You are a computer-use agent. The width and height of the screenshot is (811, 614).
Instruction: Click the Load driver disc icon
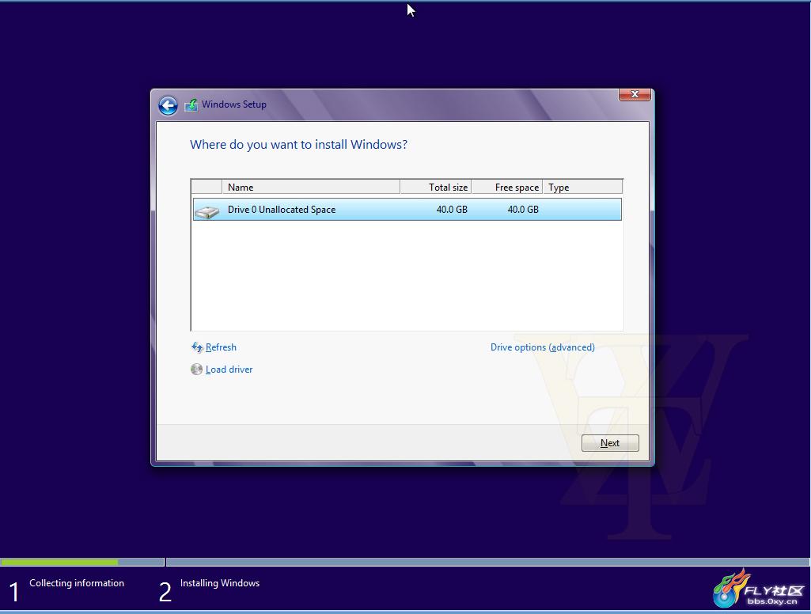click(196, 370)
